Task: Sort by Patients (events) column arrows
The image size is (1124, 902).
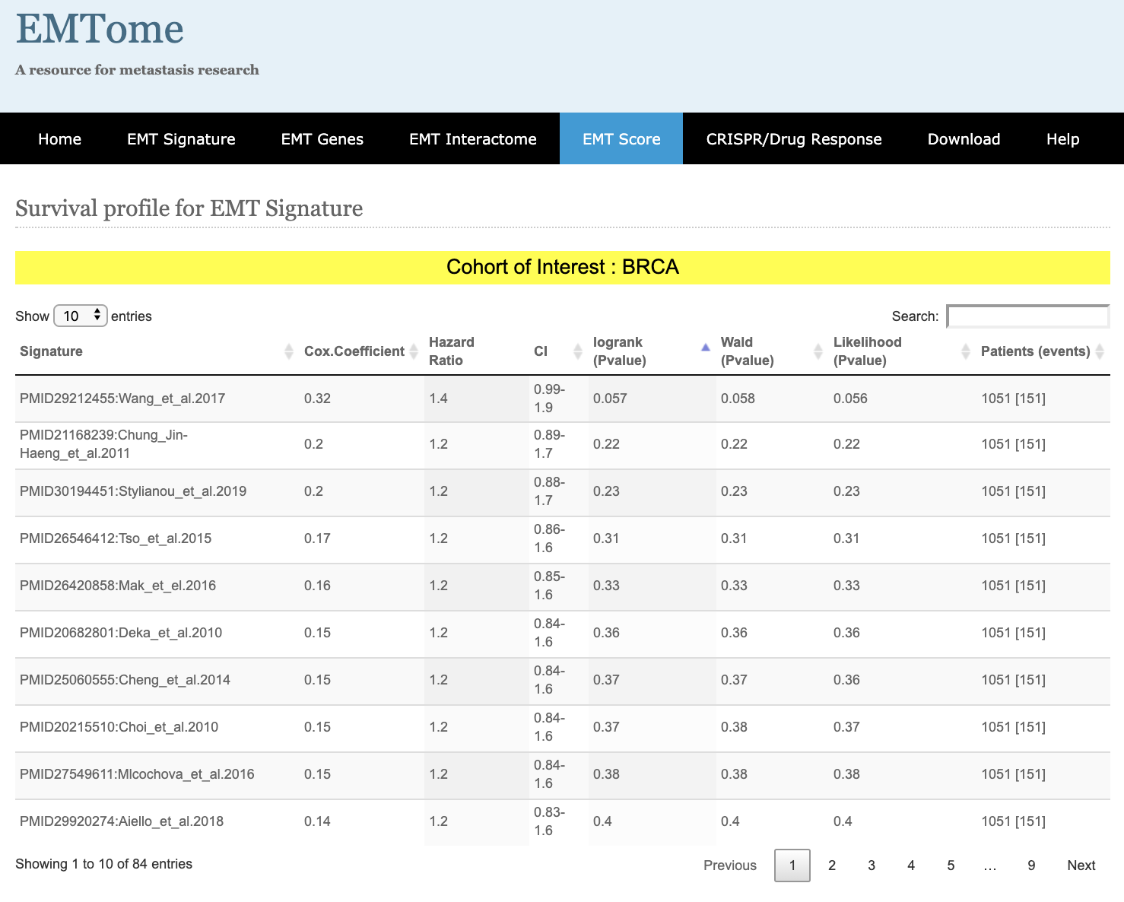Action: 1100,351
